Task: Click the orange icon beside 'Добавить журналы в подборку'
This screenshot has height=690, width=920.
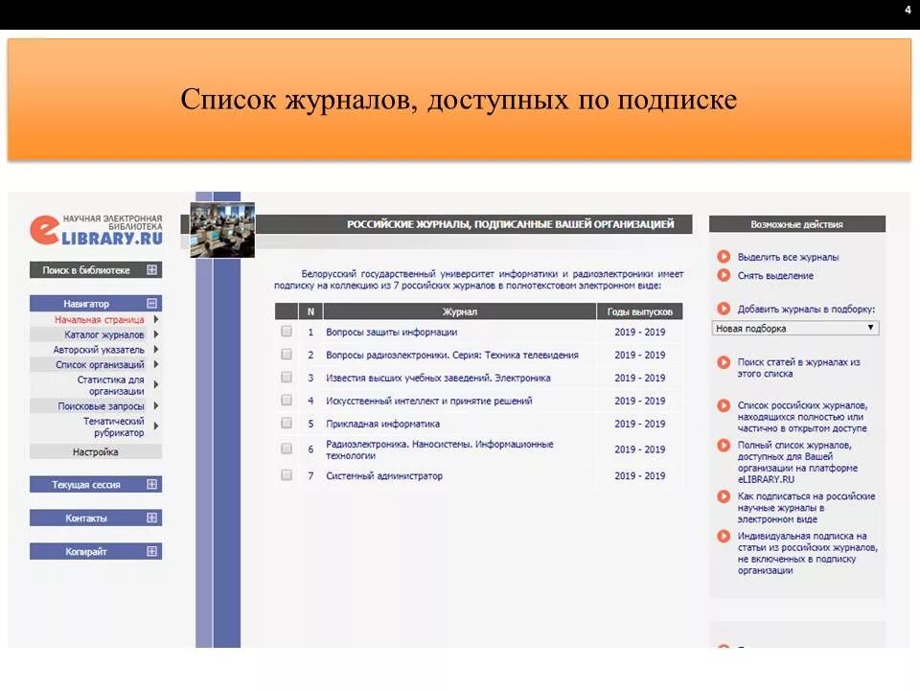Action: tap(724, 309)
